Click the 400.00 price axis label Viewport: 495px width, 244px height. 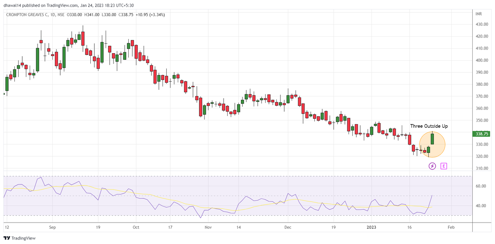tap(481, 60)
